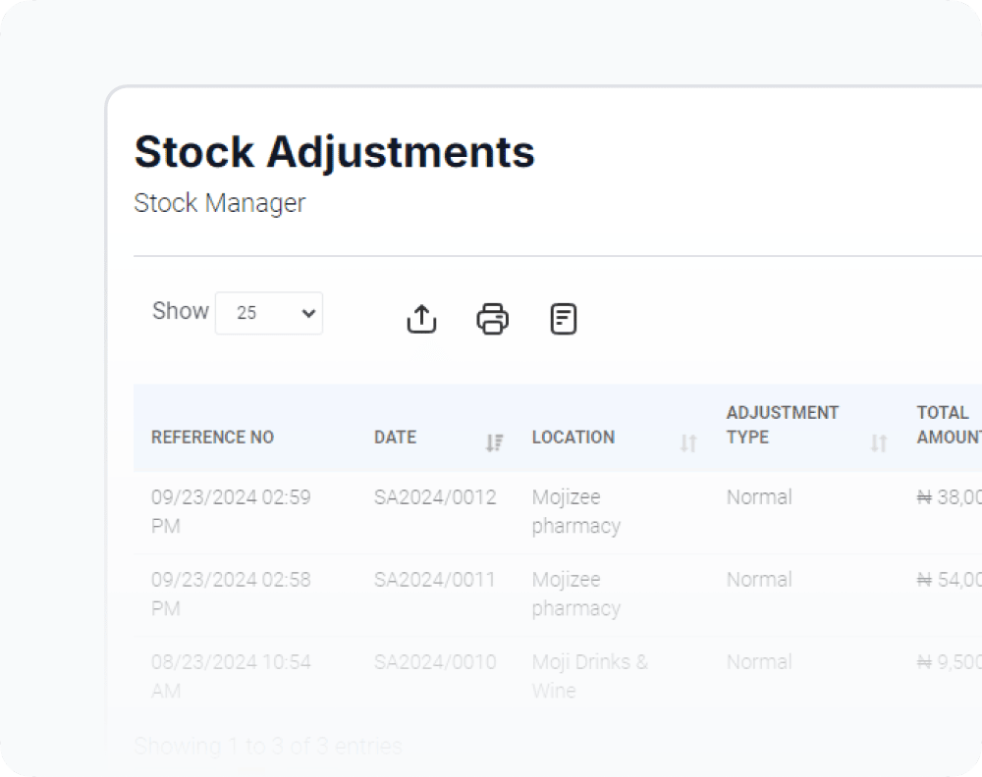The width and height of the screenshot is (982, 777).
Task: Click the Stock Manager subtitle
Action: click(219, 203)
